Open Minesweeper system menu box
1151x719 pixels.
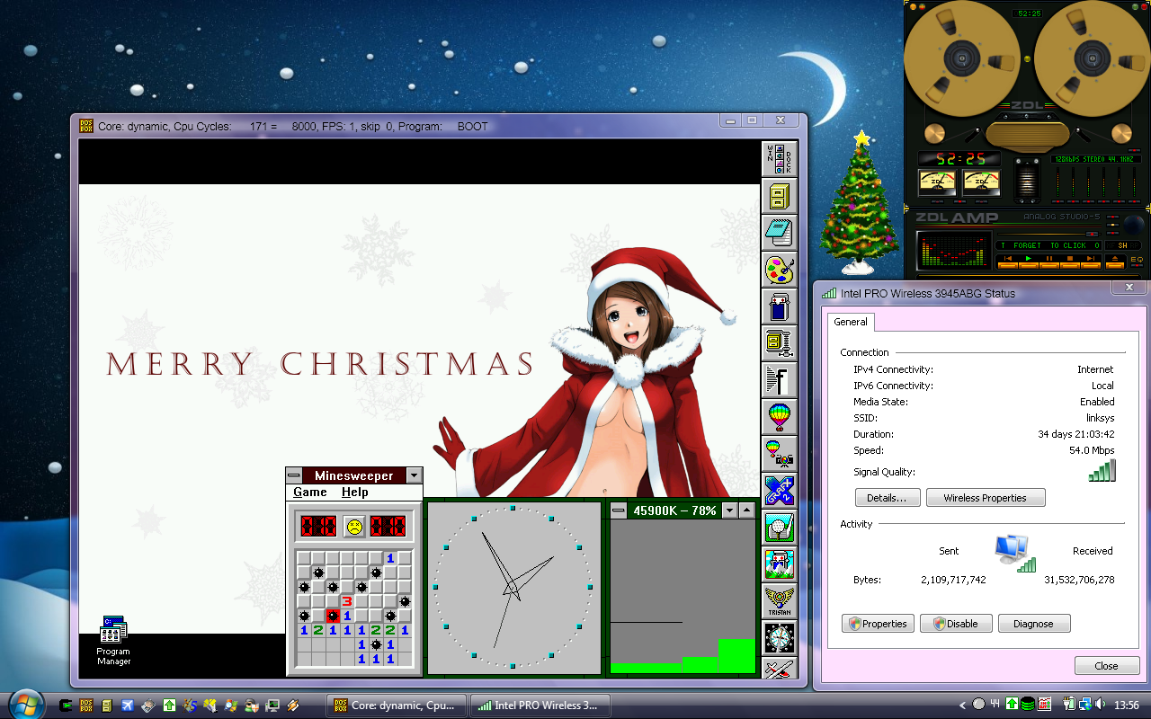coord(294,475)
